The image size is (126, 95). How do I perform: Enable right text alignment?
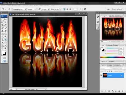pos(70,9)
